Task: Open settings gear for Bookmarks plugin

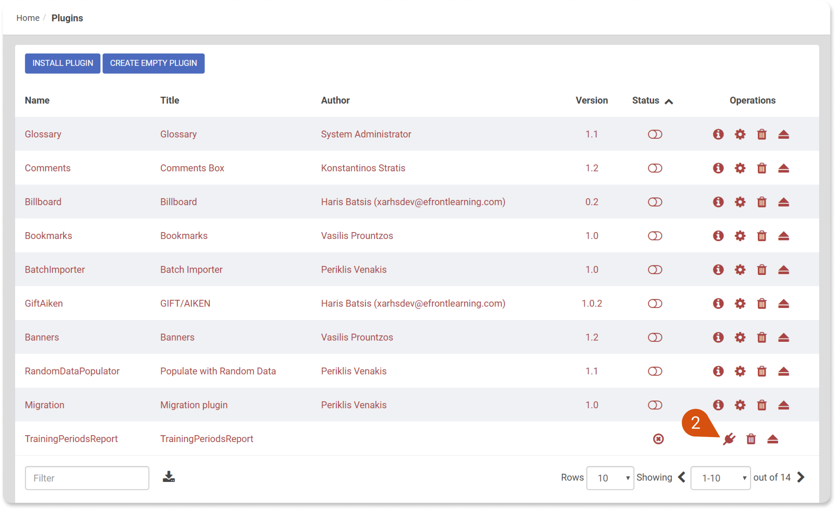Action: [740, 236]
